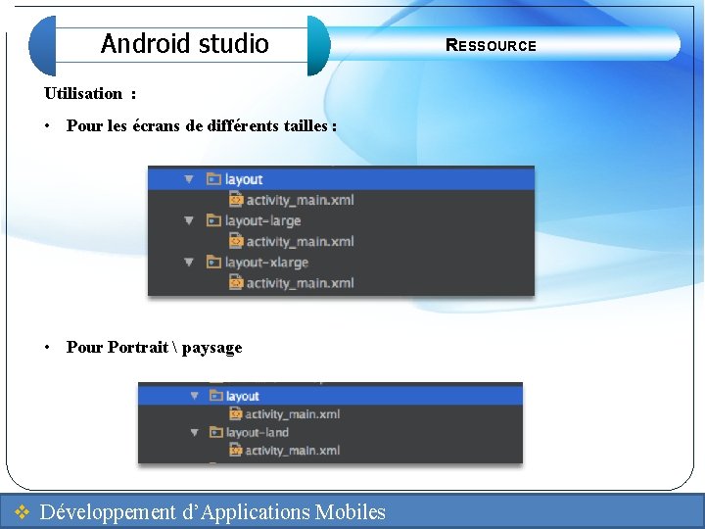Click the layout-land folder icon
The height and width of the screenshot is (529, 705).
coord(216,432)
